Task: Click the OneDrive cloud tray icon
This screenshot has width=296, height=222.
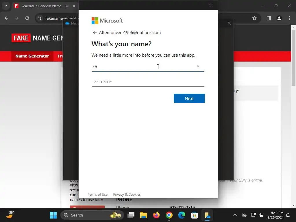Action: (244, 215)
